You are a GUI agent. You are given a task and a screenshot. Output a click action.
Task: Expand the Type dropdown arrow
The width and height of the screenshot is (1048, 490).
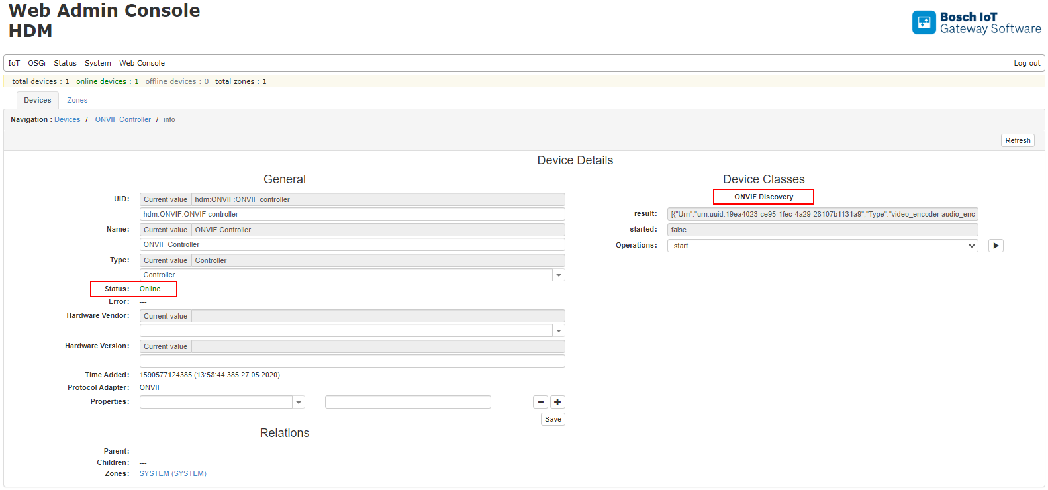(x=559, y=275)
